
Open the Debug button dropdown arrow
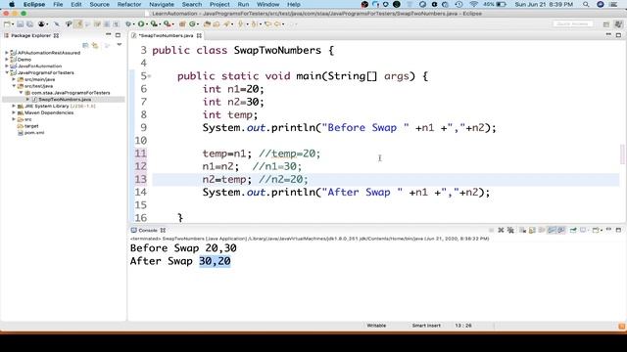click(x=133, y=24)
